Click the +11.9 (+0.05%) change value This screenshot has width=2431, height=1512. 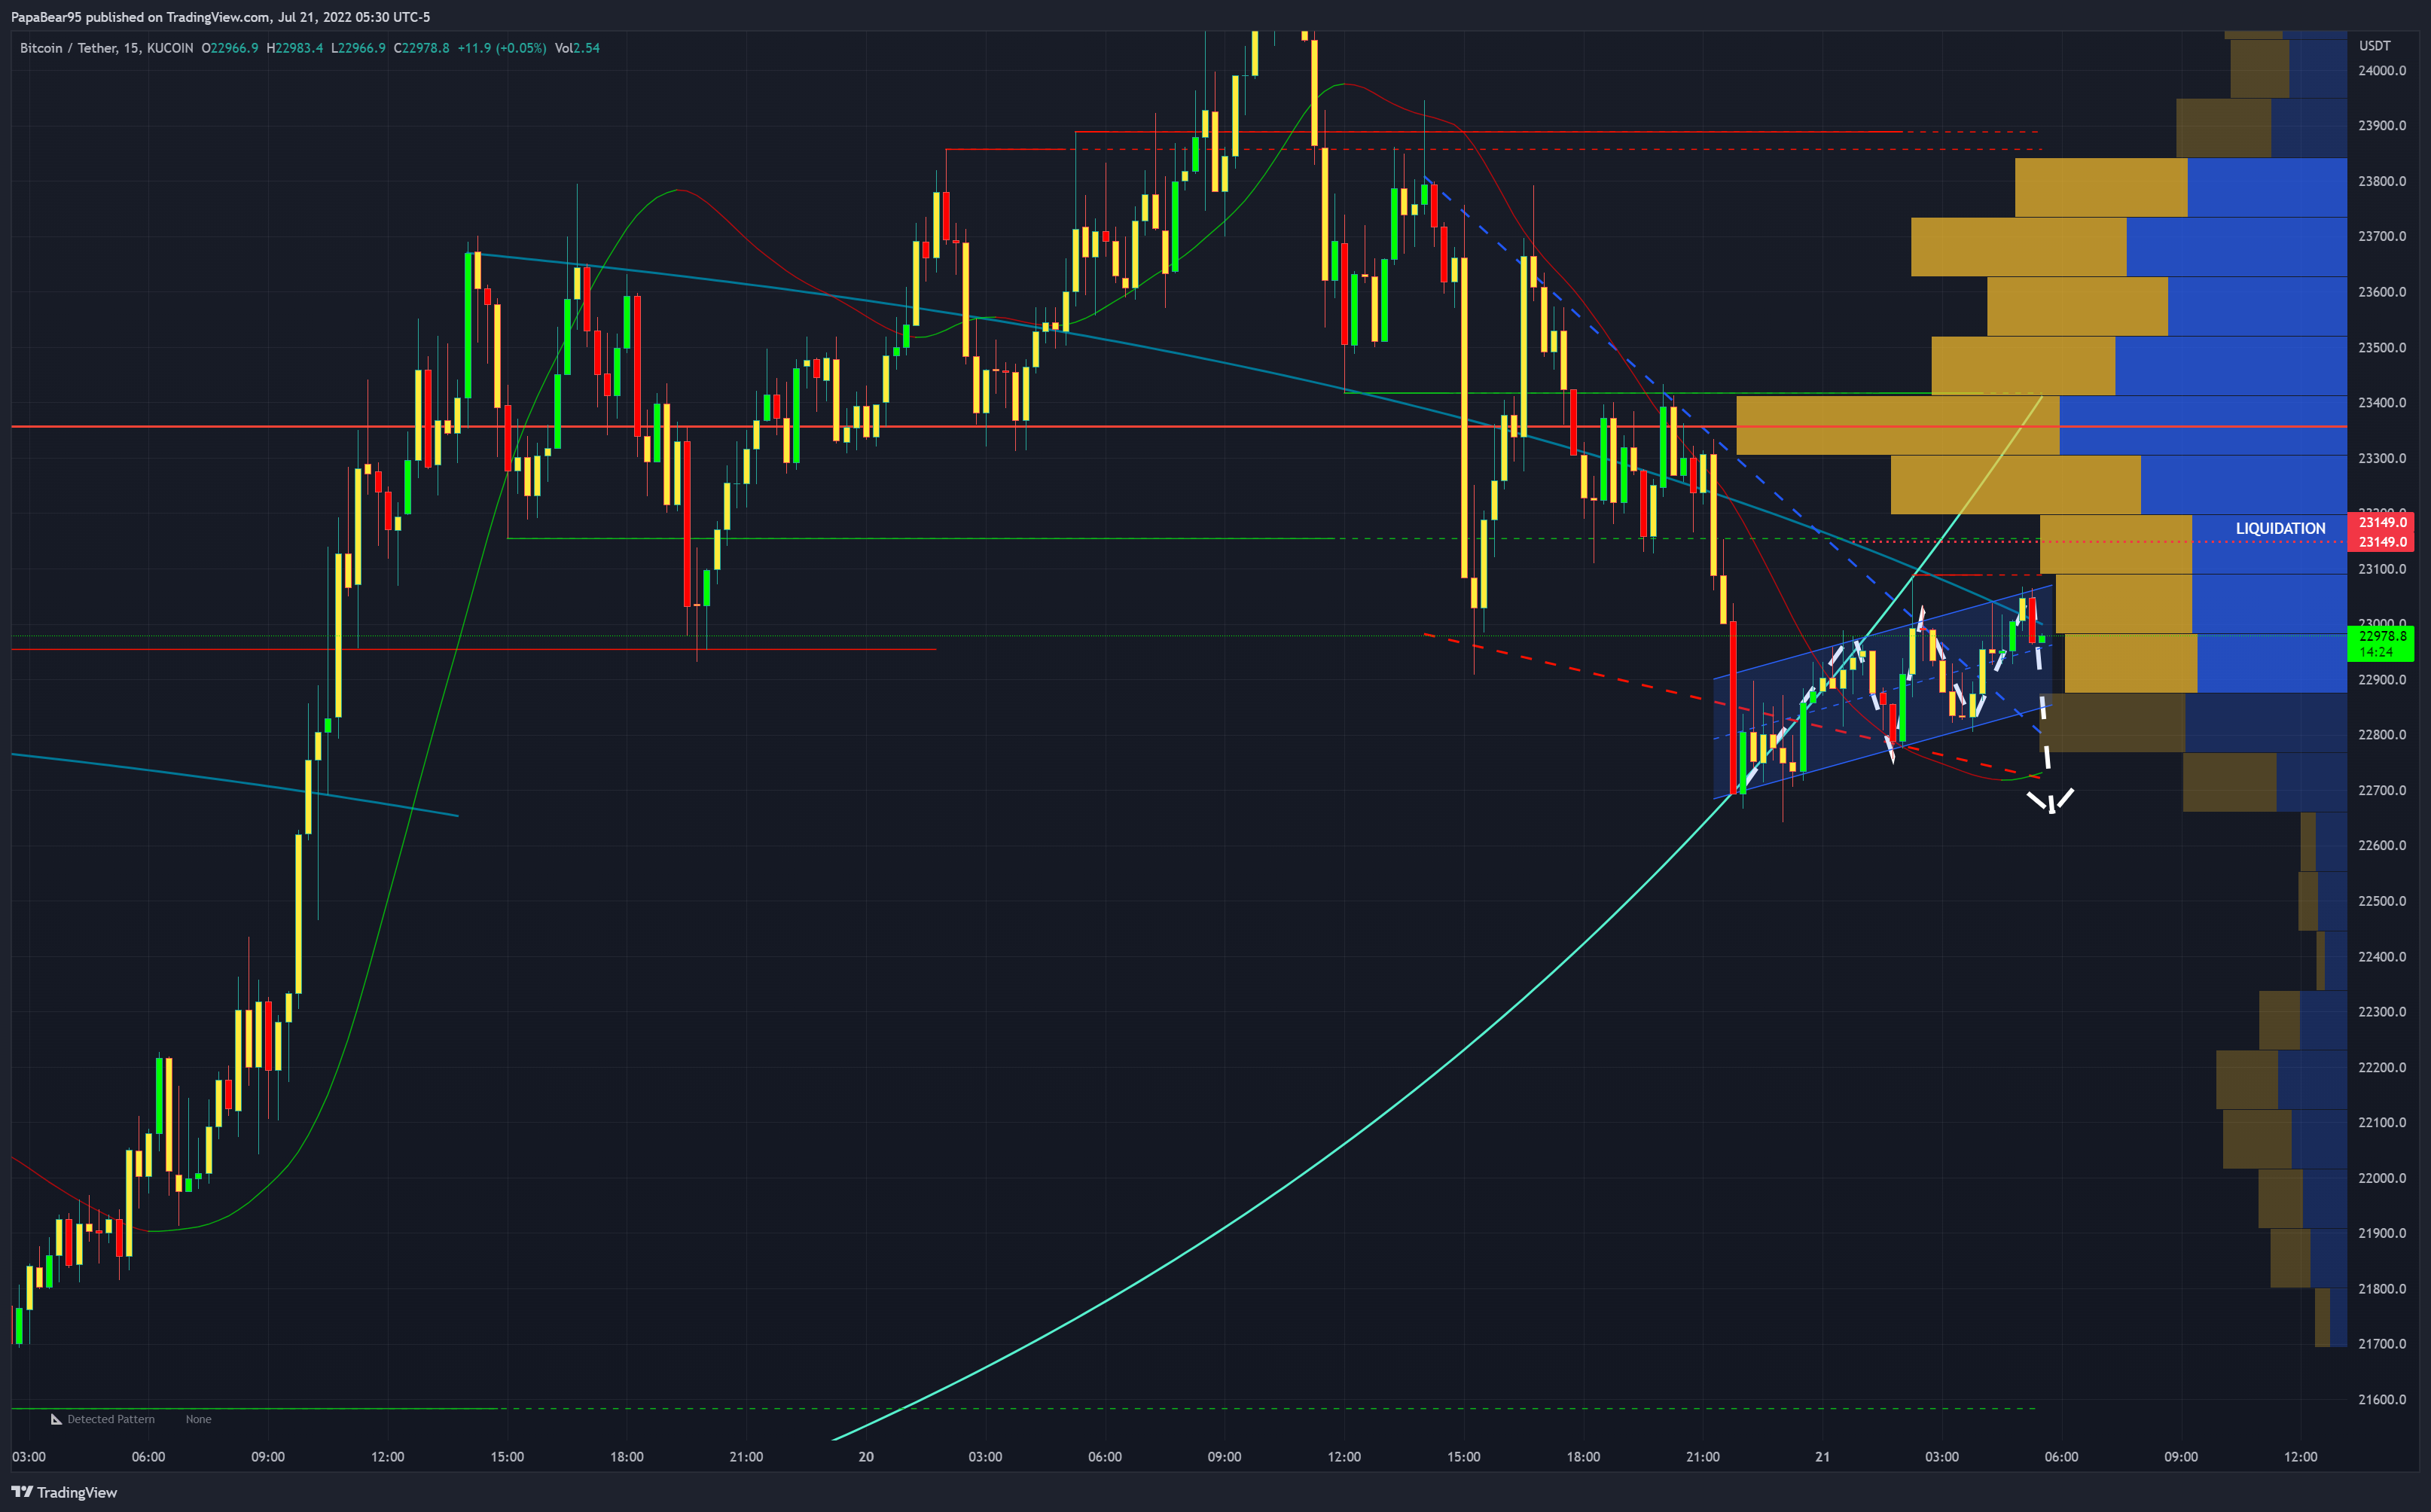(x=502, y=48)
